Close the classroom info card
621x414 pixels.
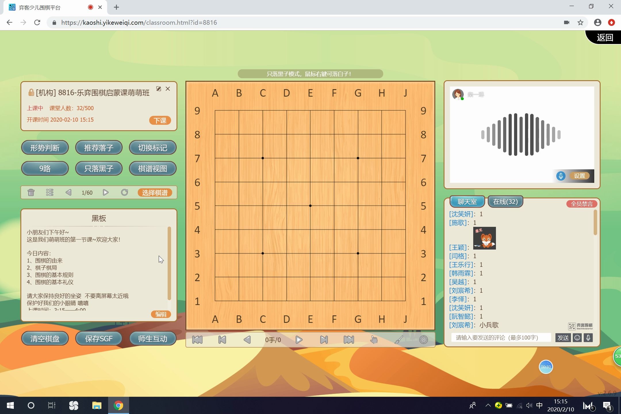[168, 89]
